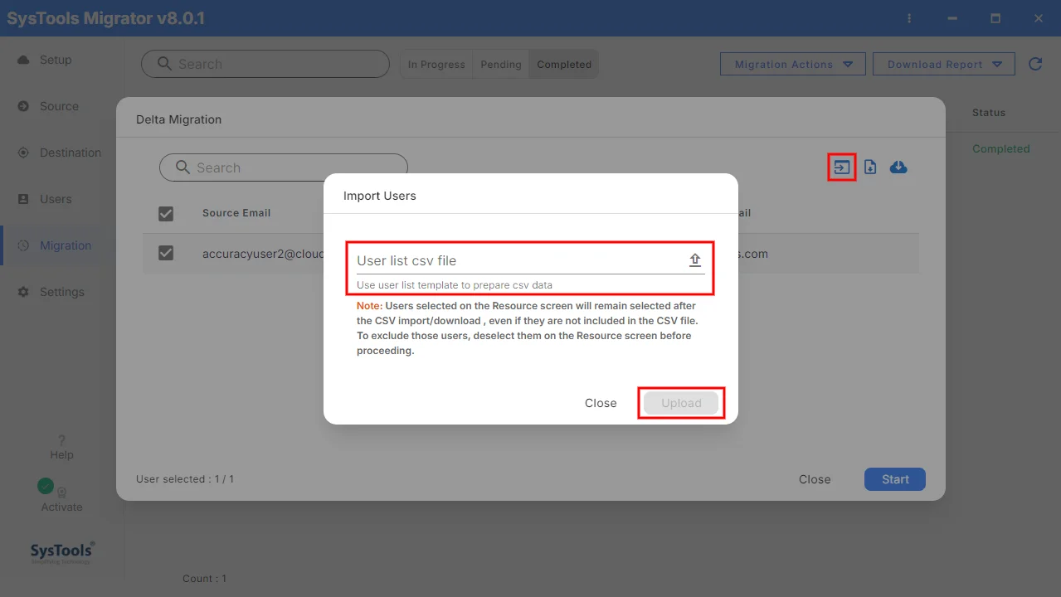Close the Import Users dialog

(601, 403)
